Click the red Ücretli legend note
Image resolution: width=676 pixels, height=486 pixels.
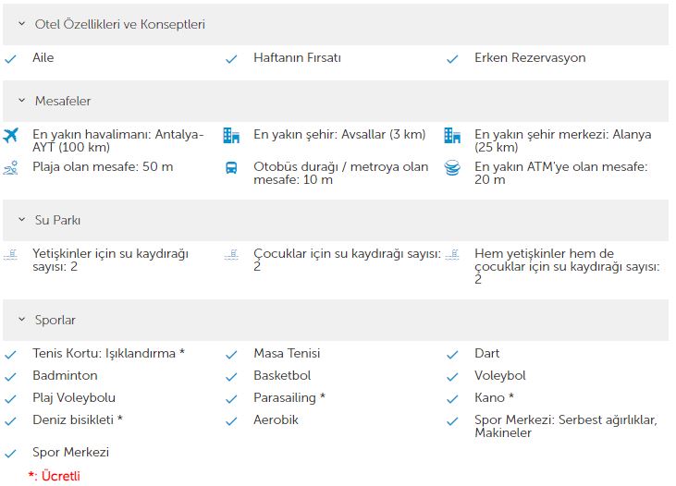(x=55, y=476)
